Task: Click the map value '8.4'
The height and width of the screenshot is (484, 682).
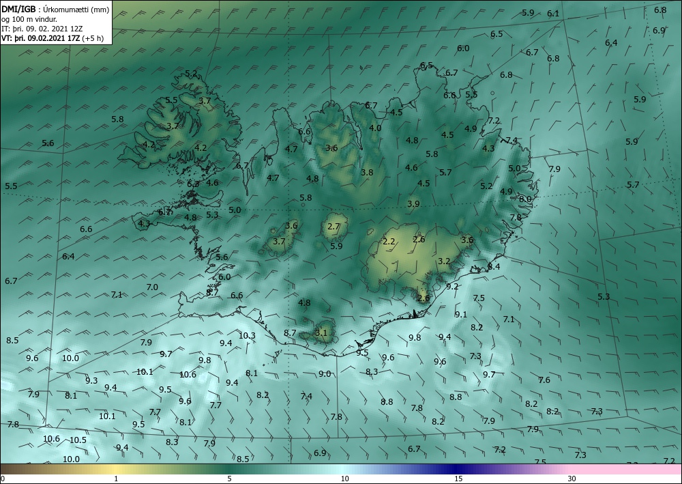Action: click(x=494, y=267)
